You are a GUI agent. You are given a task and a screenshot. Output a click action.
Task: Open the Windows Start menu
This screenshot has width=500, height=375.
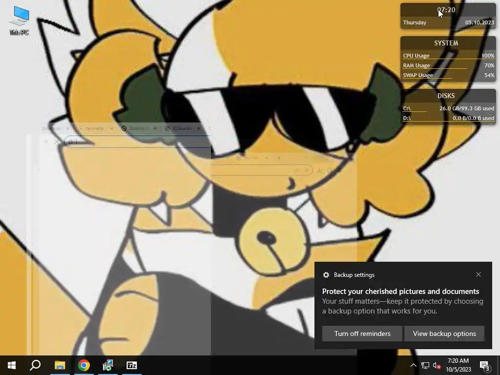(12, 365)
